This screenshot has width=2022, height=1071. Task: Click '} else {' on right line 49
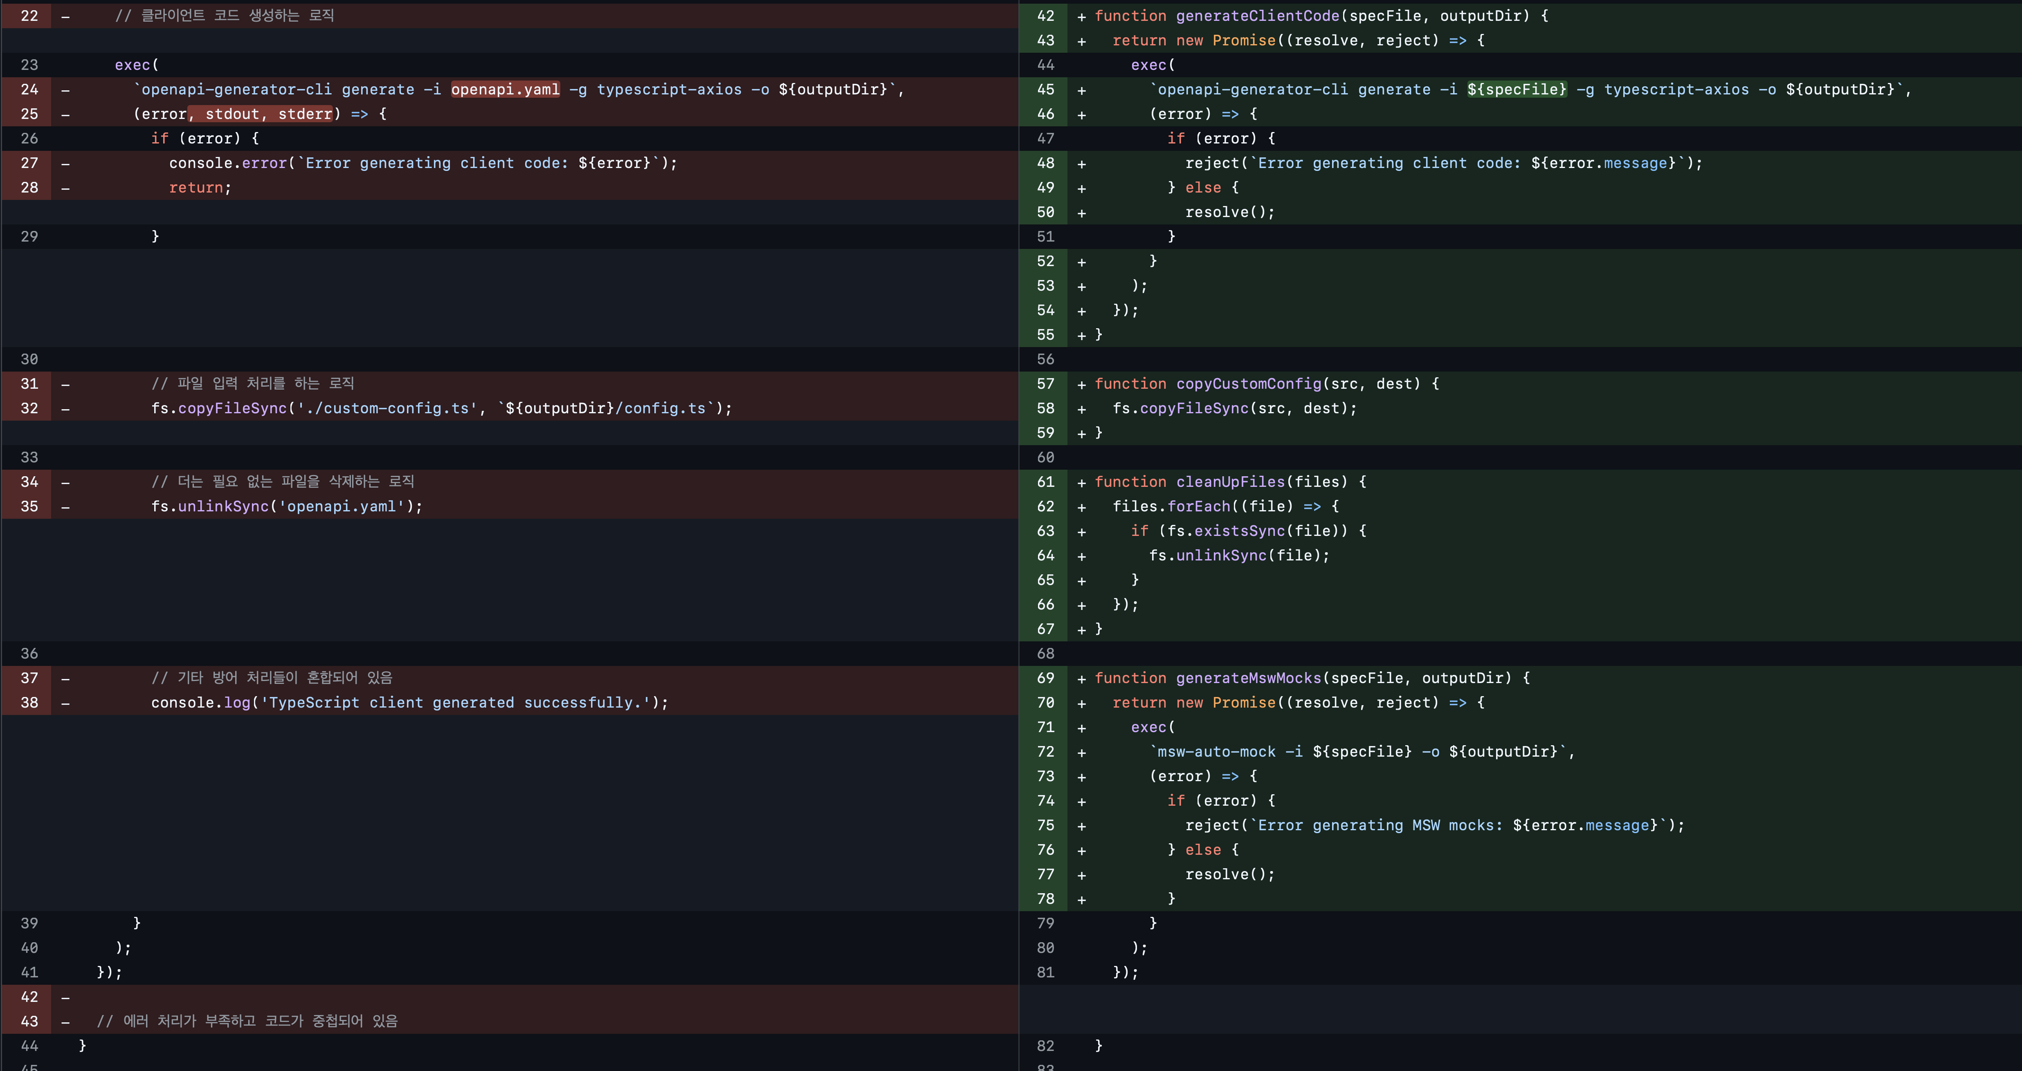tap(1202, 188)
